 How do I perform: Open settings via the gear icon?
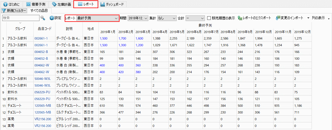52,18
